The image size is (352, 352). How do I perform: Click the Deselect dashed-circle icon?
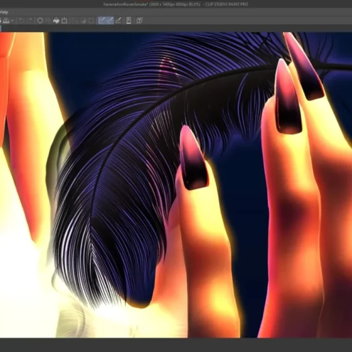coord(40,19)
